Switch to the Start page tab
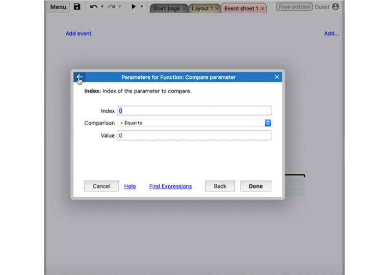This screenshot has width=389, height=275. coord(166,9)
